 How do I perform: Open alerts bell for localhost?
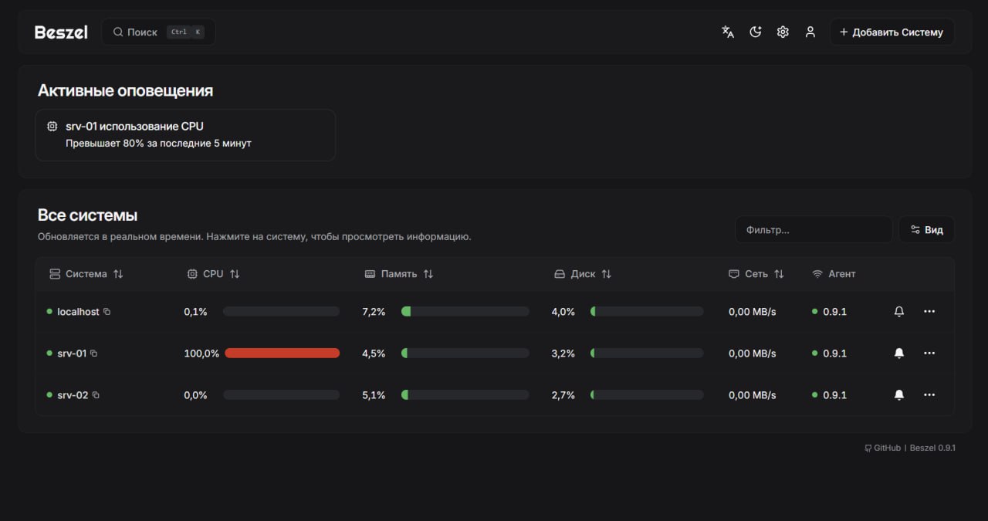898,312
